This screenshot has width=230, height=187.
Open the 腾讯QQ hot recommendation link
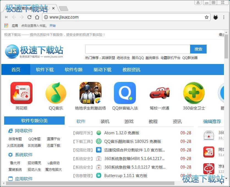[x=138, y=58]
